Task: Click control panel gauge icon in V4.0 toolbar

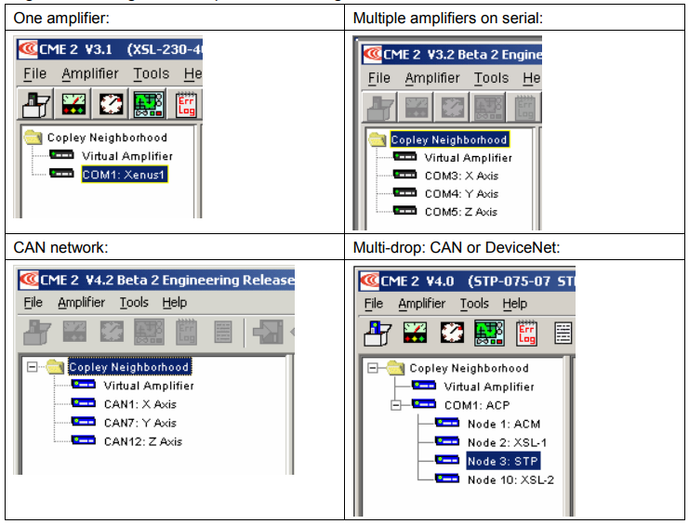Action: 415,333
